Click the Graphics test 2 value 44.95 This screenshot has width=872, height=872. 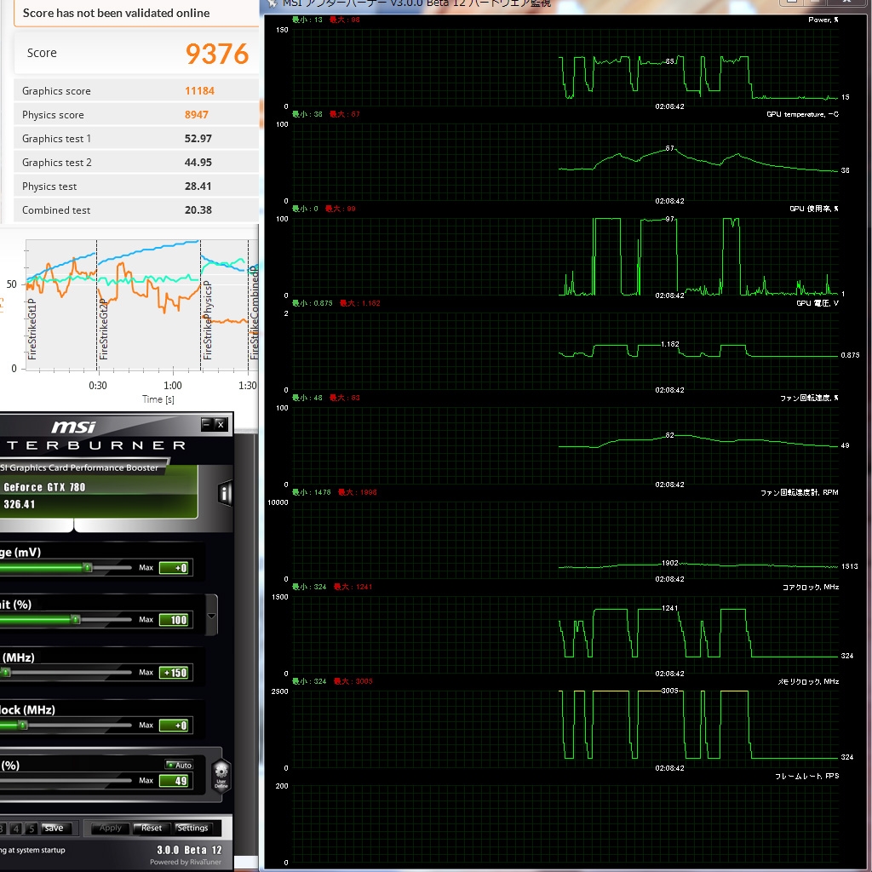198,163
